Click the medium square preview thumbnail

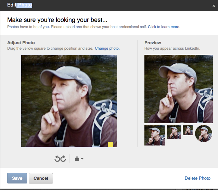pos(174,132)
